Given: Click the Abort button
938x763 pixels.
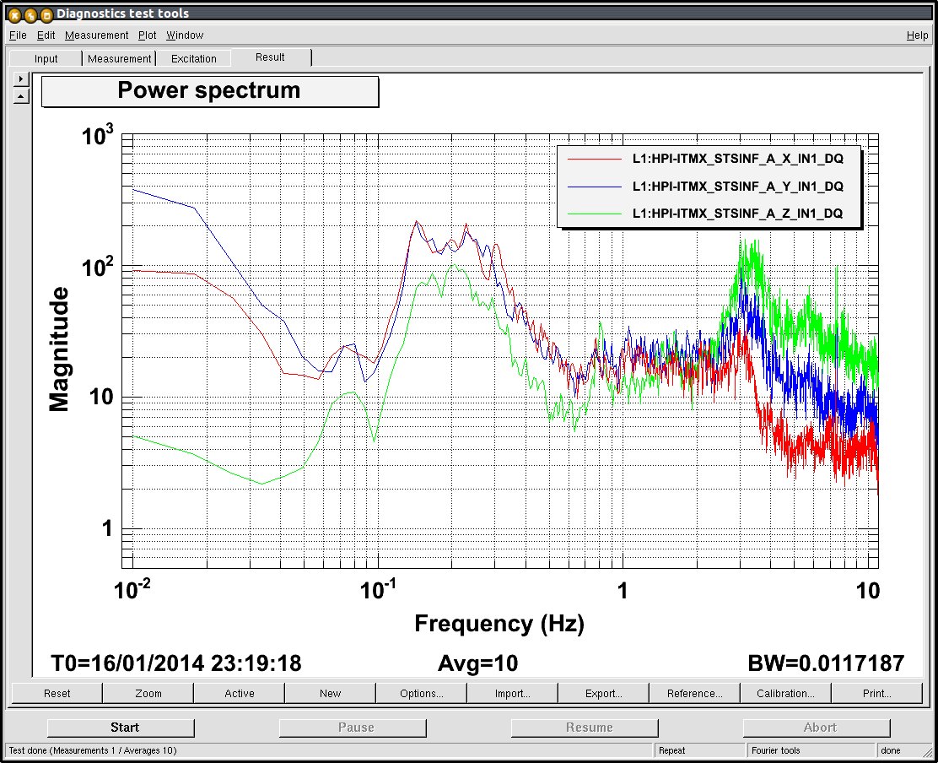Looking at the screenshot, I should [817, 728].
